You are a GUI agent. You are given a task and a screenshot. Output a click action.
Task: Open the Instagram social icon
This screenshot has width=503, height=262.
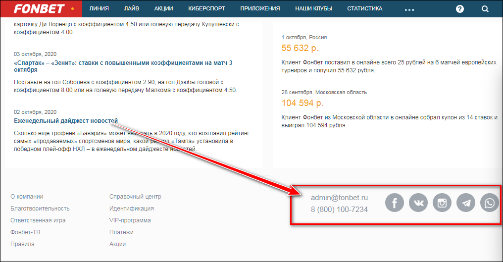tap(442, 203)
